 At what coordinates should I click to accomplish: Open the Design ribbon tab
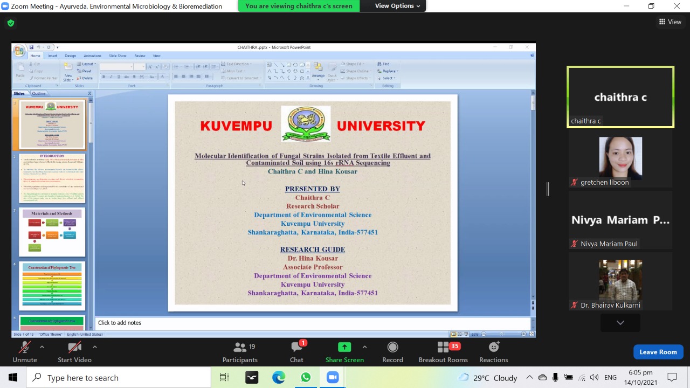tap(70, 56)
